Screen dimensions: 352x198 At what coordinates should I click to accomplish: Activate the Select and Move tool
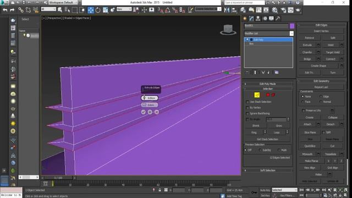tap(90, 10)
